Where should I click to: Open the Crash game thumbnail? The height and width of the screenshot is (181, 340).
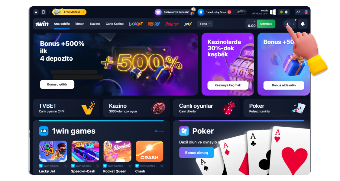(149, 151)
